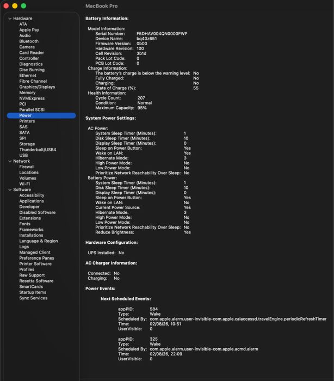
Task: Select Bluetooth in the sidebar
Action: coord(29,41)
